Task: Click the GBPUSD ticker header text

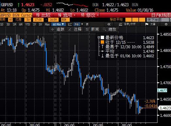Action: click(x=7, y=5)
